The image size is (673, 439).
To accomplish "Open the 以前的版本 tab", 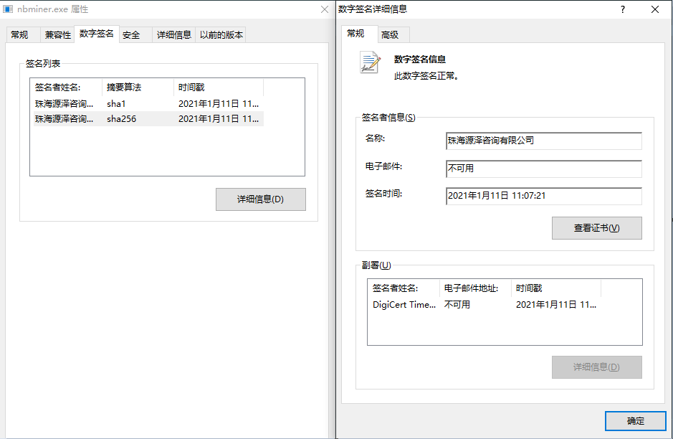I will (x=221, y=34).
